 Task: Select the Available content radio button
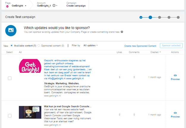pyautogui.click(x=12, y=45)
